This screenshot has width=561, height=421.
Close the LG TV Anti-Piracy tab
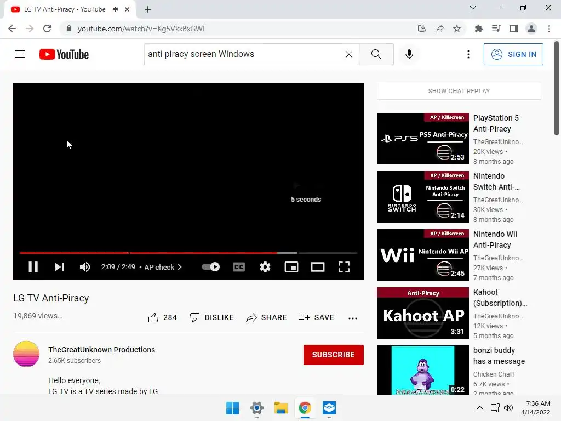point(127,9)
